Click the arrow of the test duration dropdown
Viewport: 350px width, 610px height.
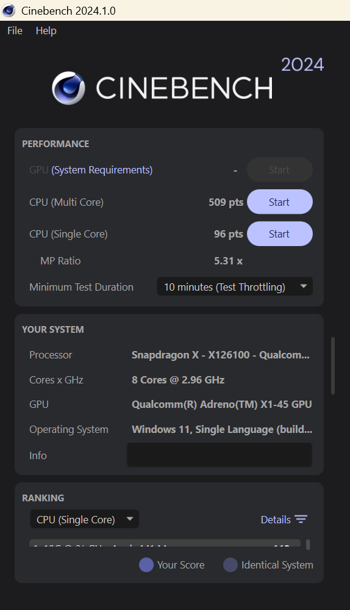click(x=304, y=286)
